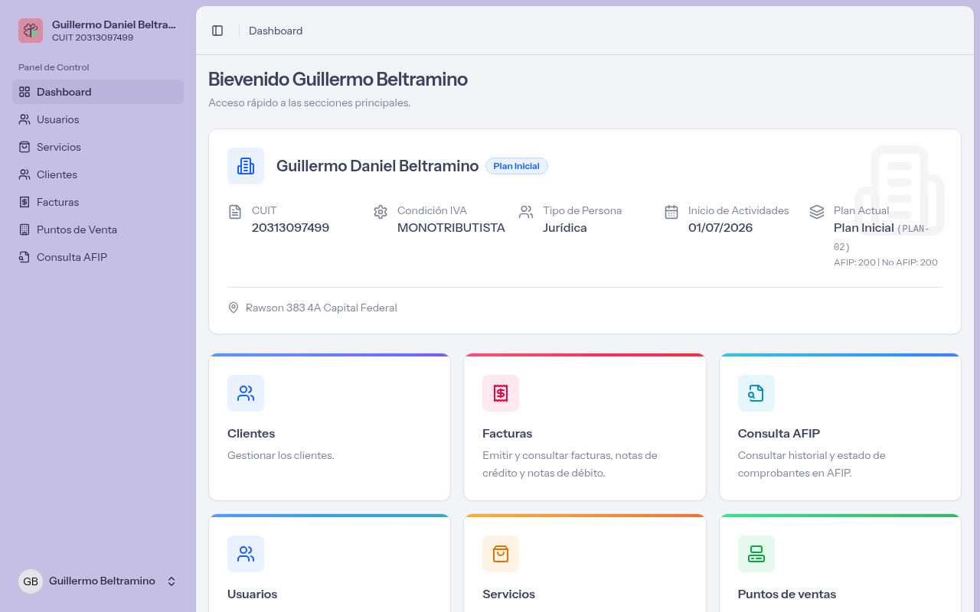Click the Usuarios card icon

click(246, 554)
